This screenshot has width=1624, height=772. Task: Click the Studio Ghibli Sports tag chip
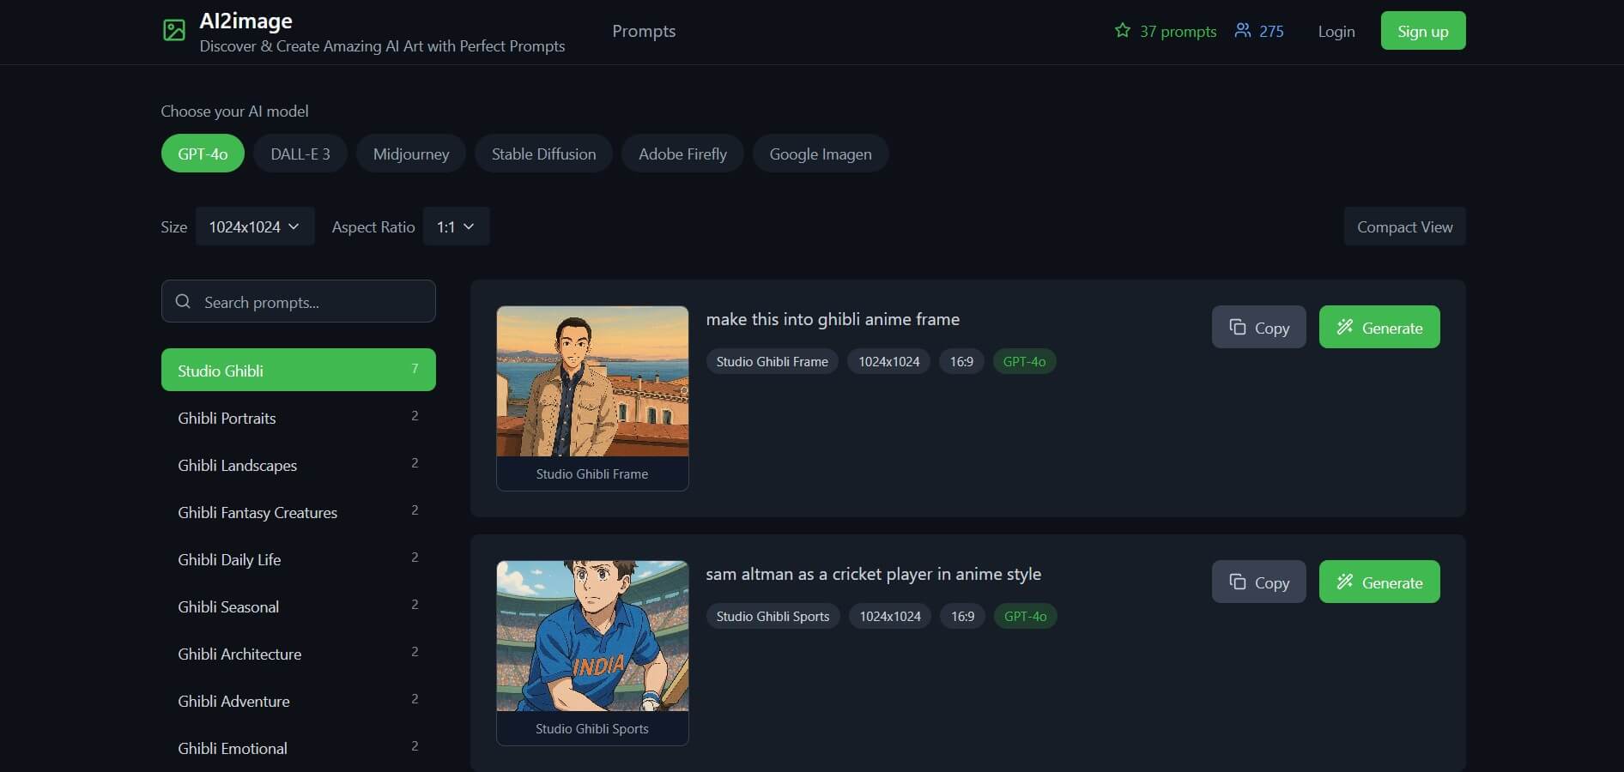point(773,616)
